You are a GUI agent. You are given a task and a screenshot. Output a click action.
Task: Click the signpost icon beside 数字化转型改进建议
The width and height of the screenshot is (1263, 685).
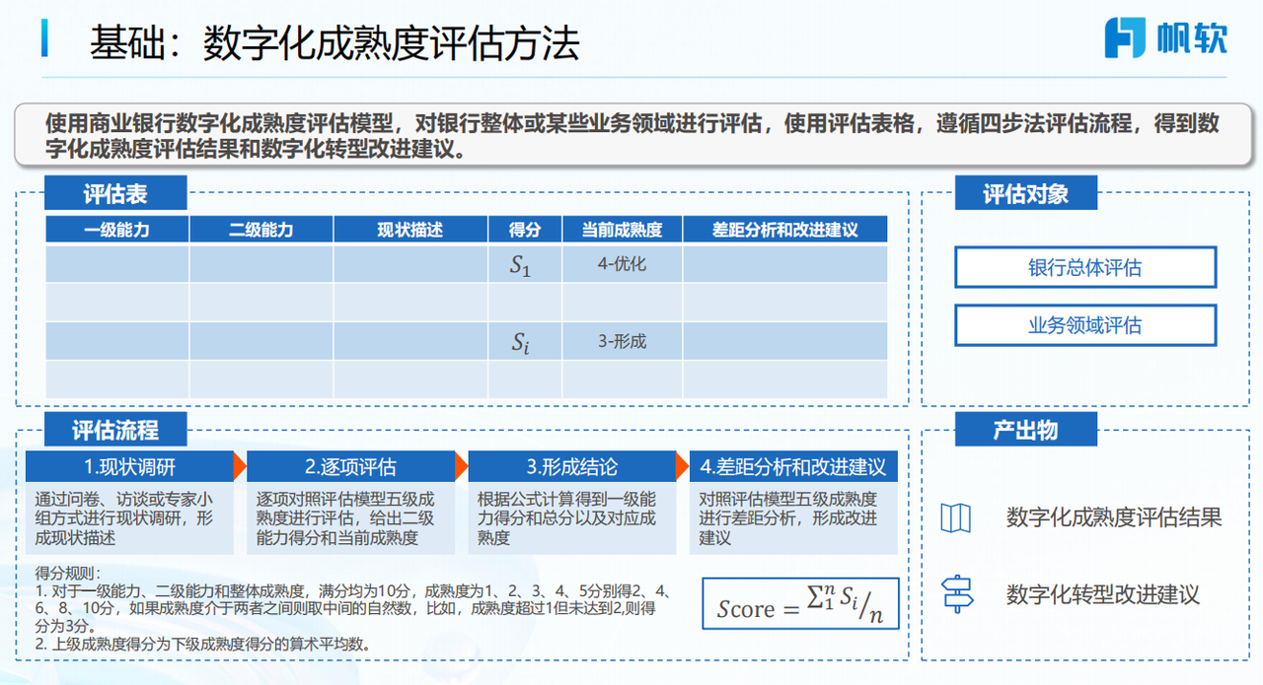coord(957,594)
